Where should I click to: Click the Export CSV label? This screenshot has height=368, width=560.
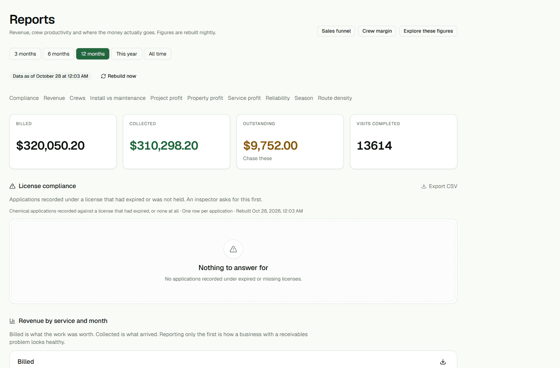(443, 186)
